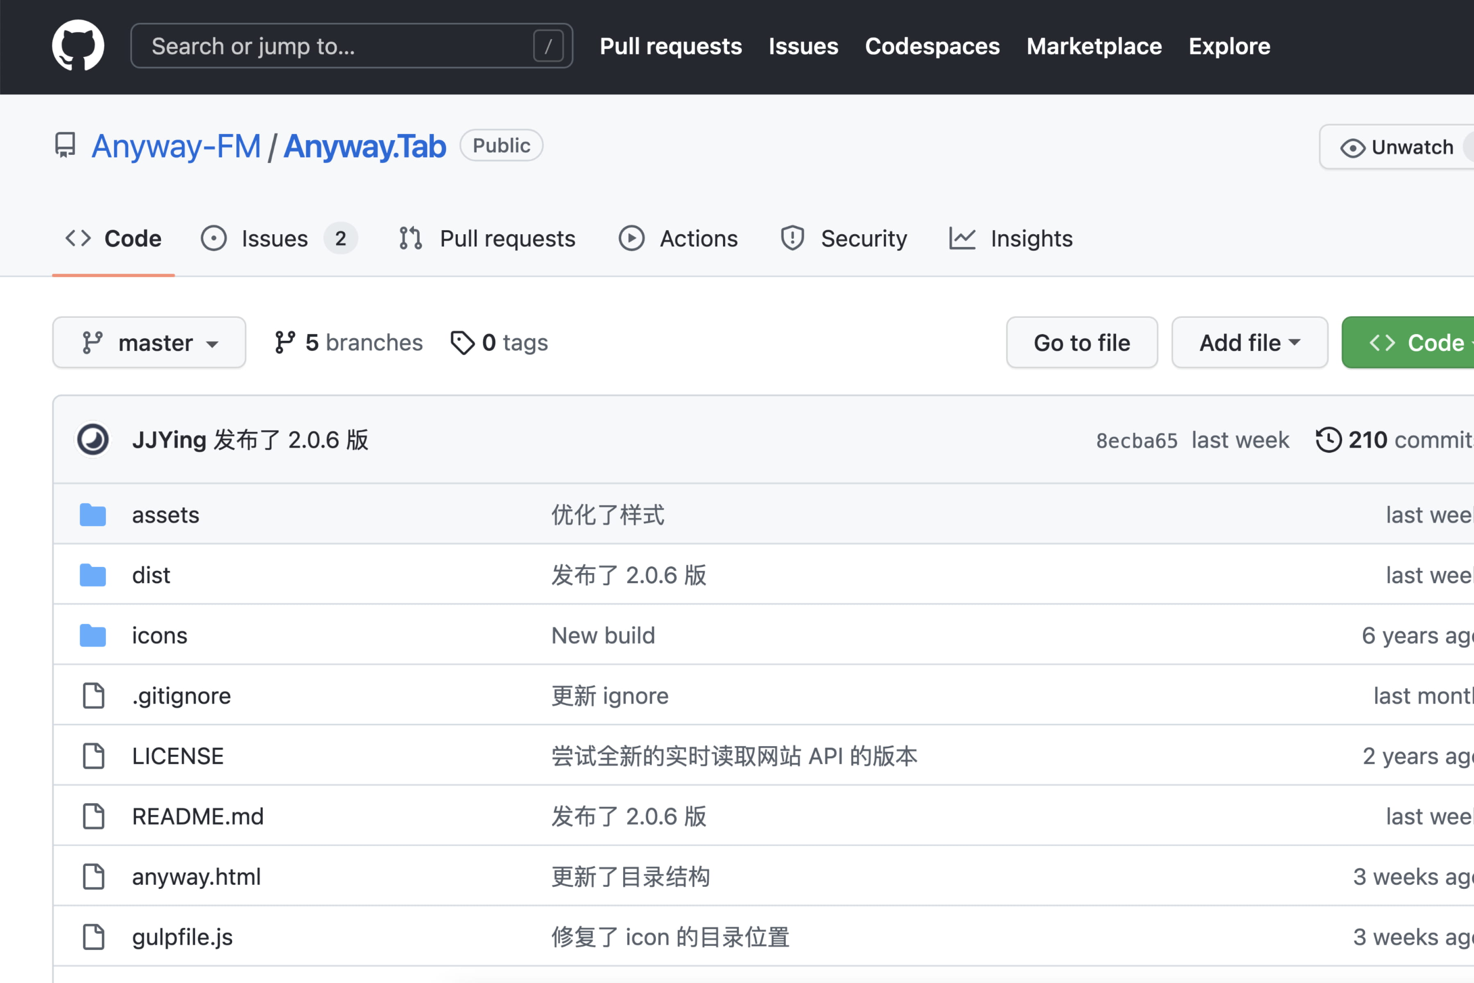Open the assets folder

click(x=165, y=515)
